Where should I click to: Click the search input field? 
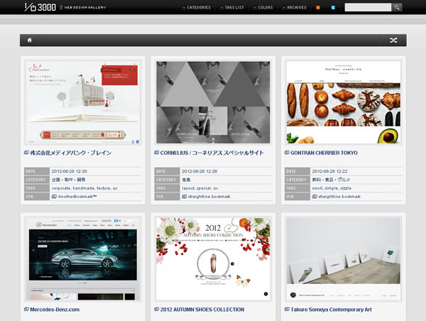(368, 7)
